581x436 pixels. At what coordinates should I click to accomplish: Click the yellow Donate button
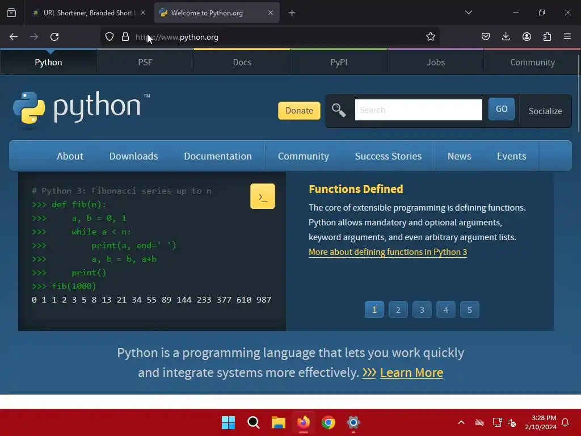click(299, 111)
